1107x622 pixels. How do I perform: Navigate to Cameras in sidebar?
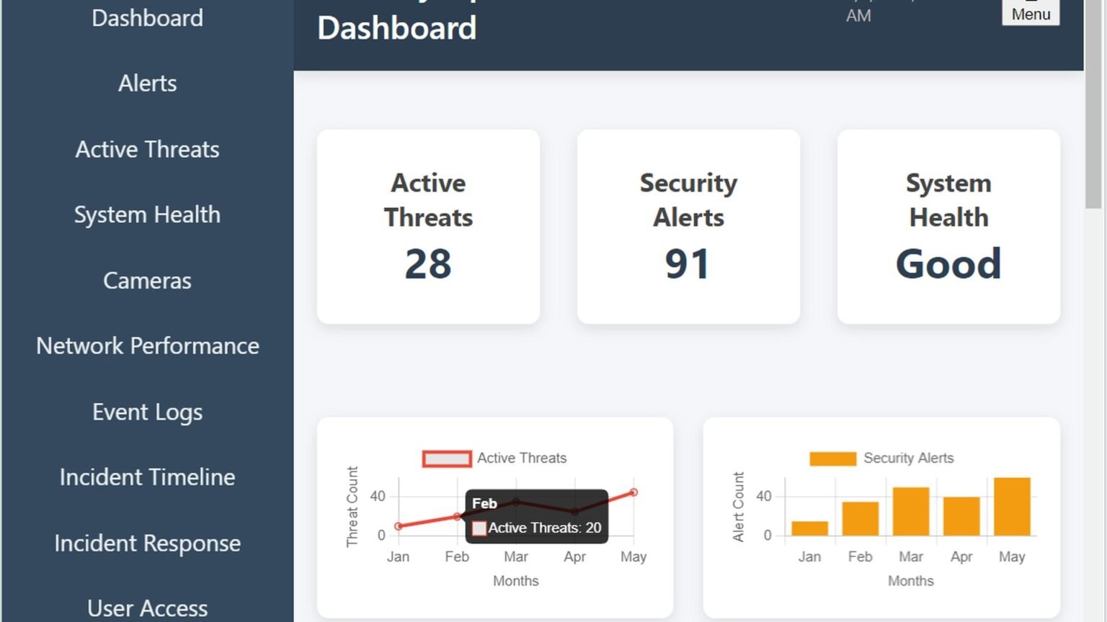[147, 280]
